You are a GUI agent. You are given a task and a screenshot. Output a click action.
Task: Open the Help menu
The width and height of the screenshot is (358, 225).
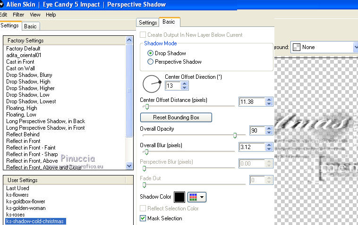pos(51,15)
